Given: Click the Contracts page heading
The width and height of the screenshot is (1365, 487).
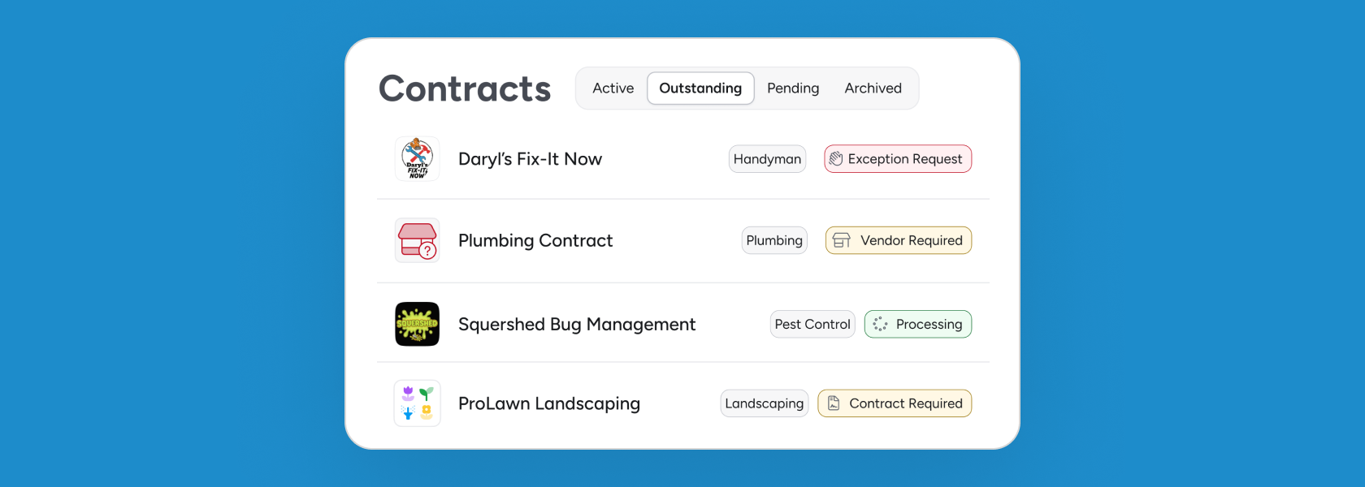Looking at the screenshot, I should [x=465, y=88].
